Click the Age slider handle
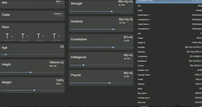This screenshot has width=202, height=107. tap(6, 54)
